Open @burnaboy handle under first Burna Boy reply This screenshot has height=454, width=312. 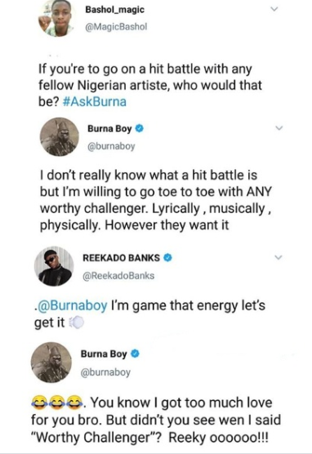coord(111,146)
